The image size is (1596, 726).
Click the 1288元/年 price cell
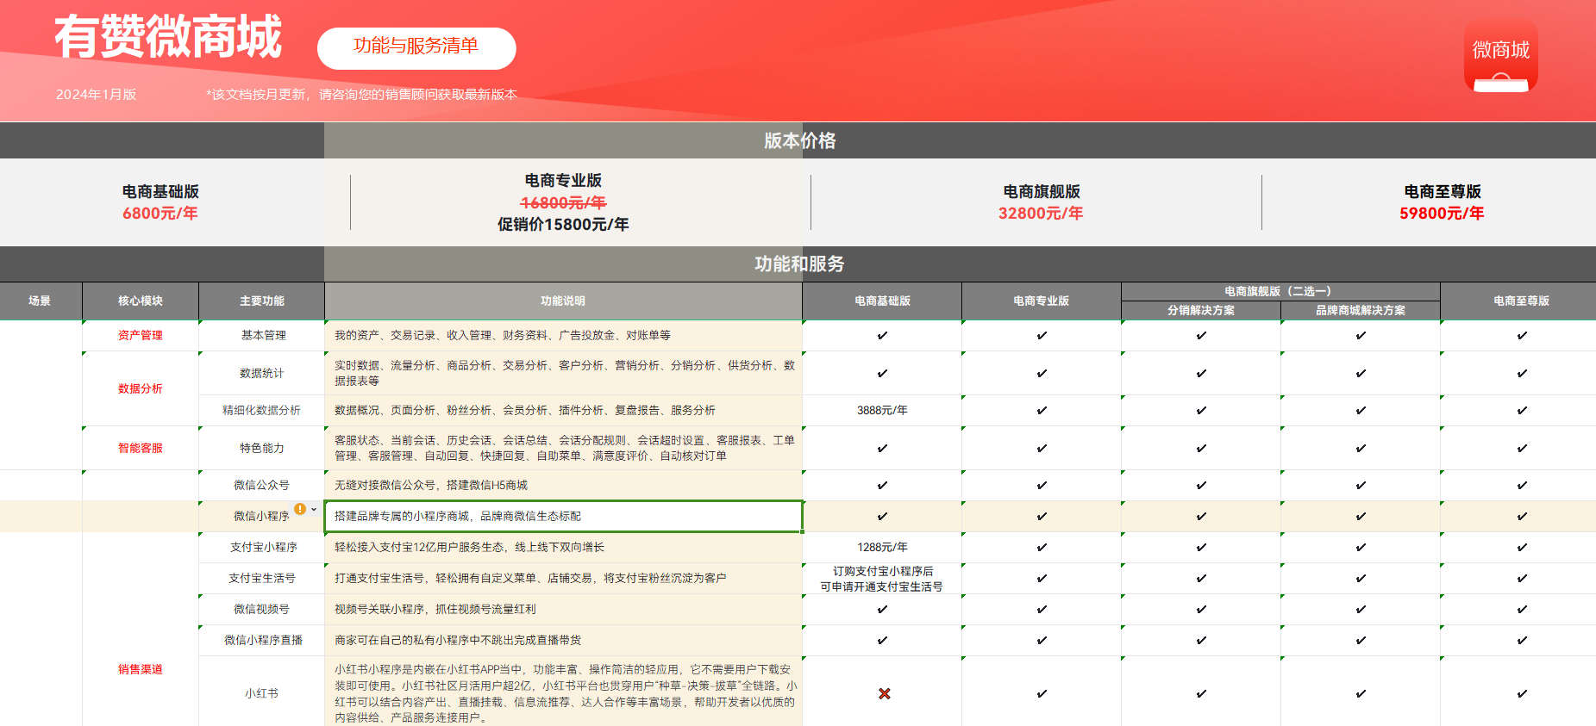(x=882, y=547)
